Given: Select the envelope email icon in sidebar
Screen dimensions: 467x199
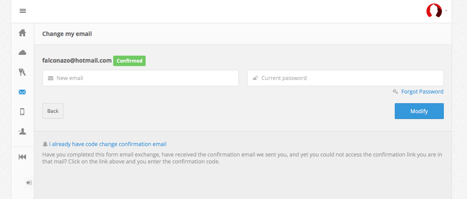Looking at the screenshot, I should click(x=22, y=92).
